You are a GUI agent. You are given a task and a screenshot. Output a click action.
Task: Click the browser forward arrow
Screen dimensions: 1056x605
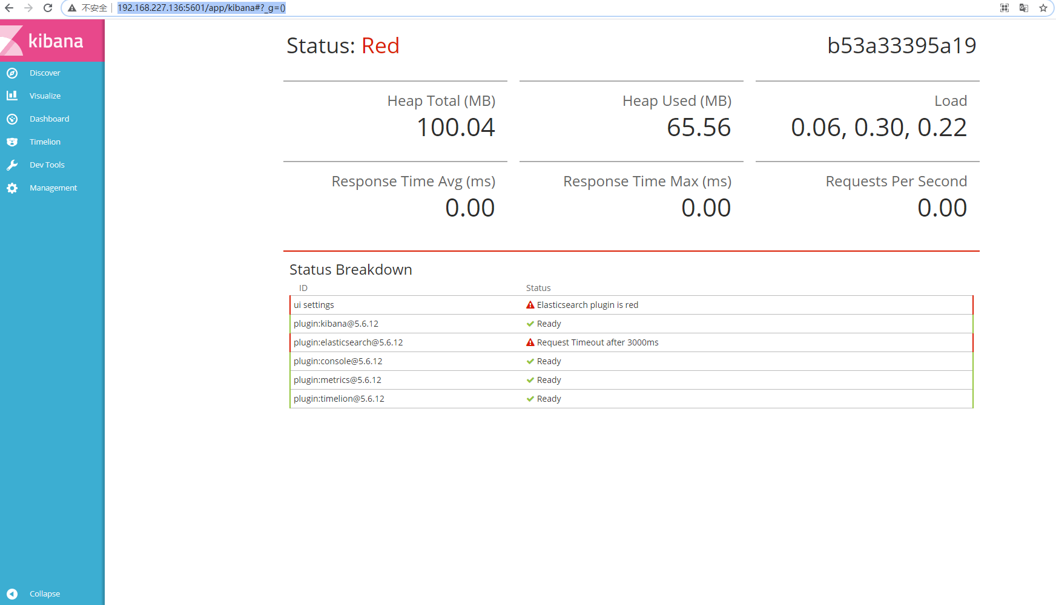[28, 8]
